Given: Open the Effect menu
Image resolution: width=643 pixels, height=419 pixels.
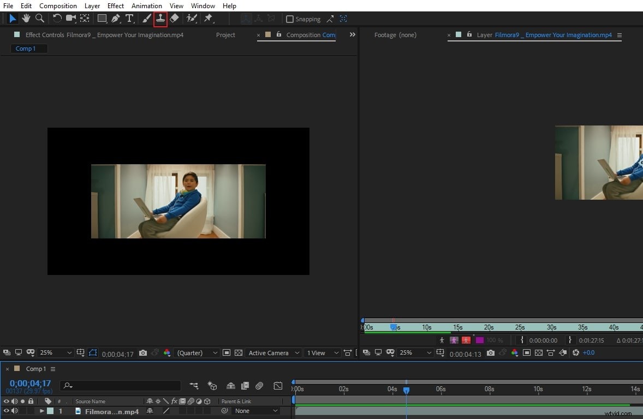Looking at the screenshot, I should point(115,5).
